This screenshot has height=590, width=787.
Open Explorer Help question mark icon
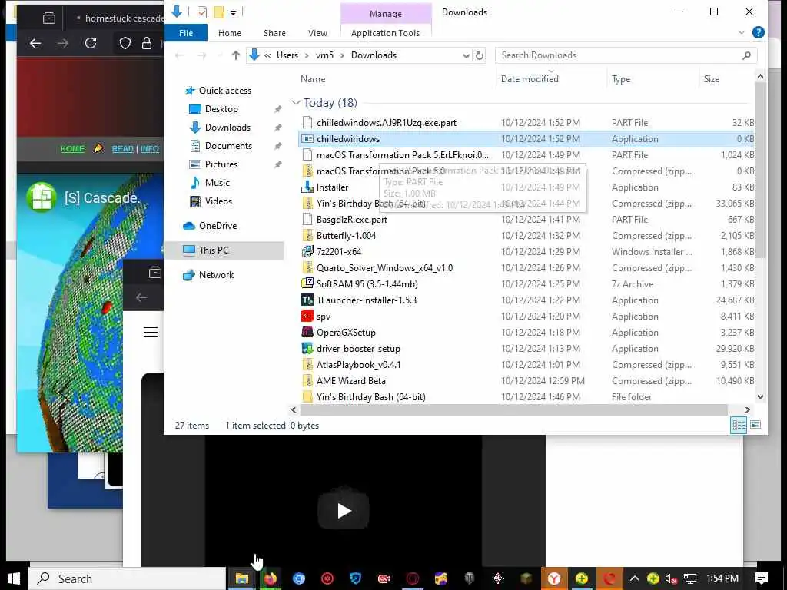pyautogui.click(x=759, y=32)
